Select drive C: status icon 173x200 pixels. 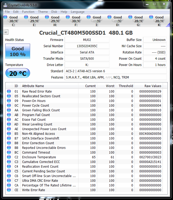coord(5,17)
